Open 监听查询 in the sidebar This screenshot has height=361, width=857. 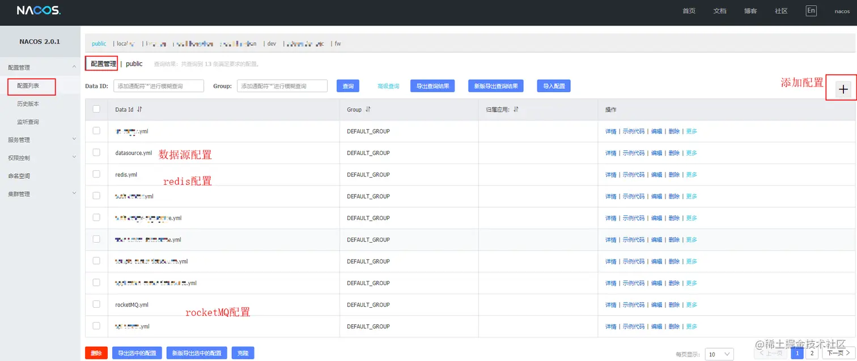pyautogui.click(x=28, y=122)
